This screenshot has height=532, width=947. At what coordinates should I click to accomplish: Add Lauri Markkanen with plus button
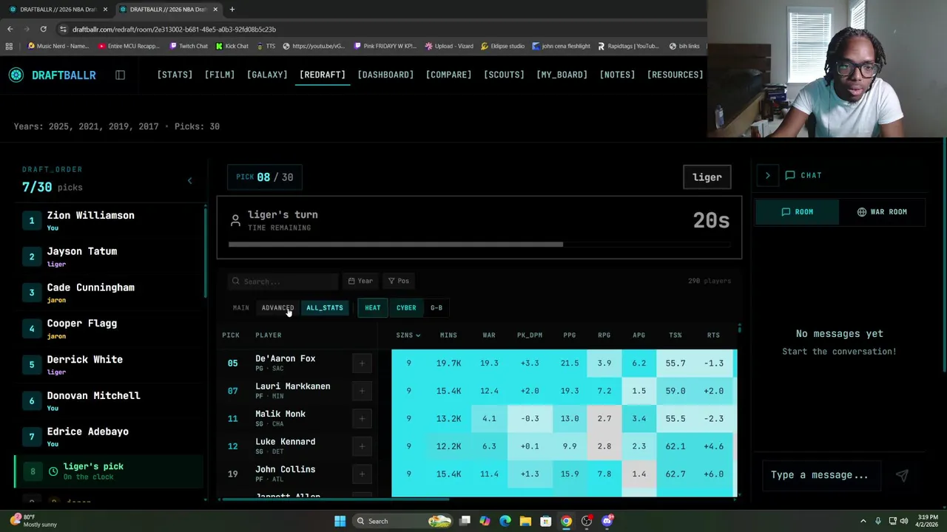(x=362, y=391)
